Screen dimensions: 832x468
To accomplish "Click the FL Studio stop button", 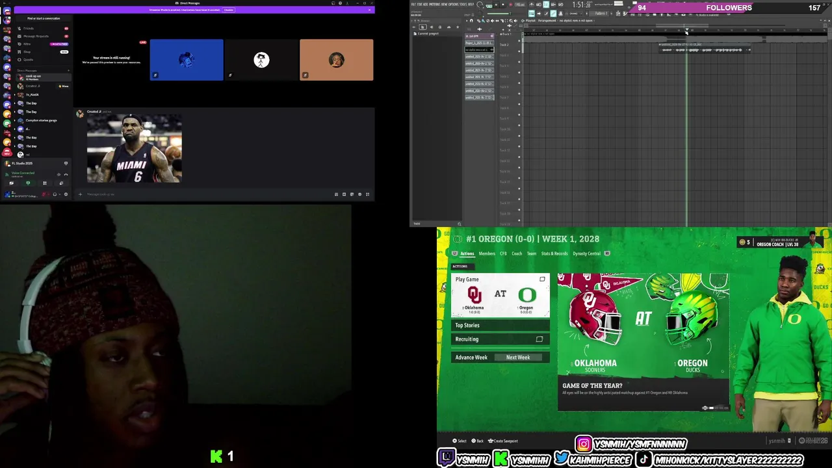I will (x=503, y=5).
